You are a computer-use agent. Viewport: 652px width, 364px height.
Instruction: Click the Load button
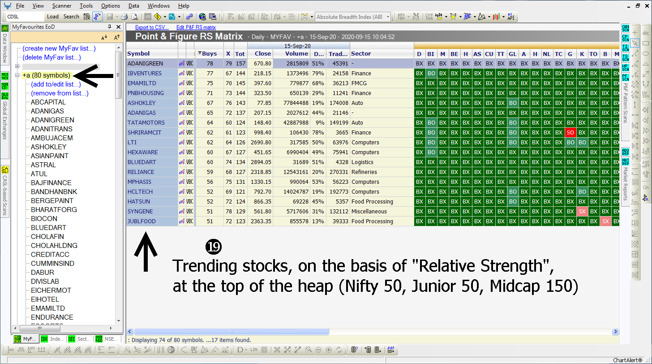53,17
